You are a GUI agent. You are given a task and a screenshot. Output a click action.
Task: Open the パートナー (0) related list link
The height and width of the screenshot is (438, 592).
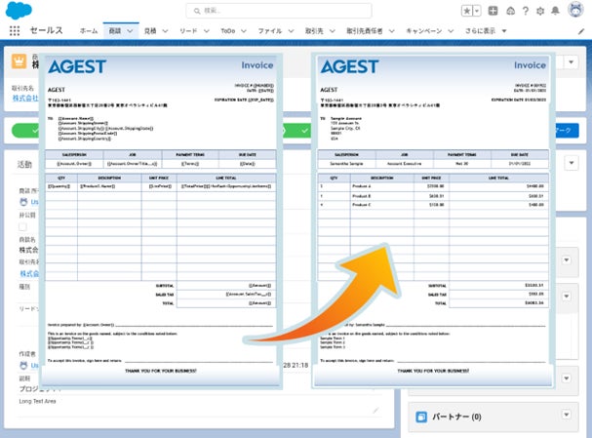456,417
